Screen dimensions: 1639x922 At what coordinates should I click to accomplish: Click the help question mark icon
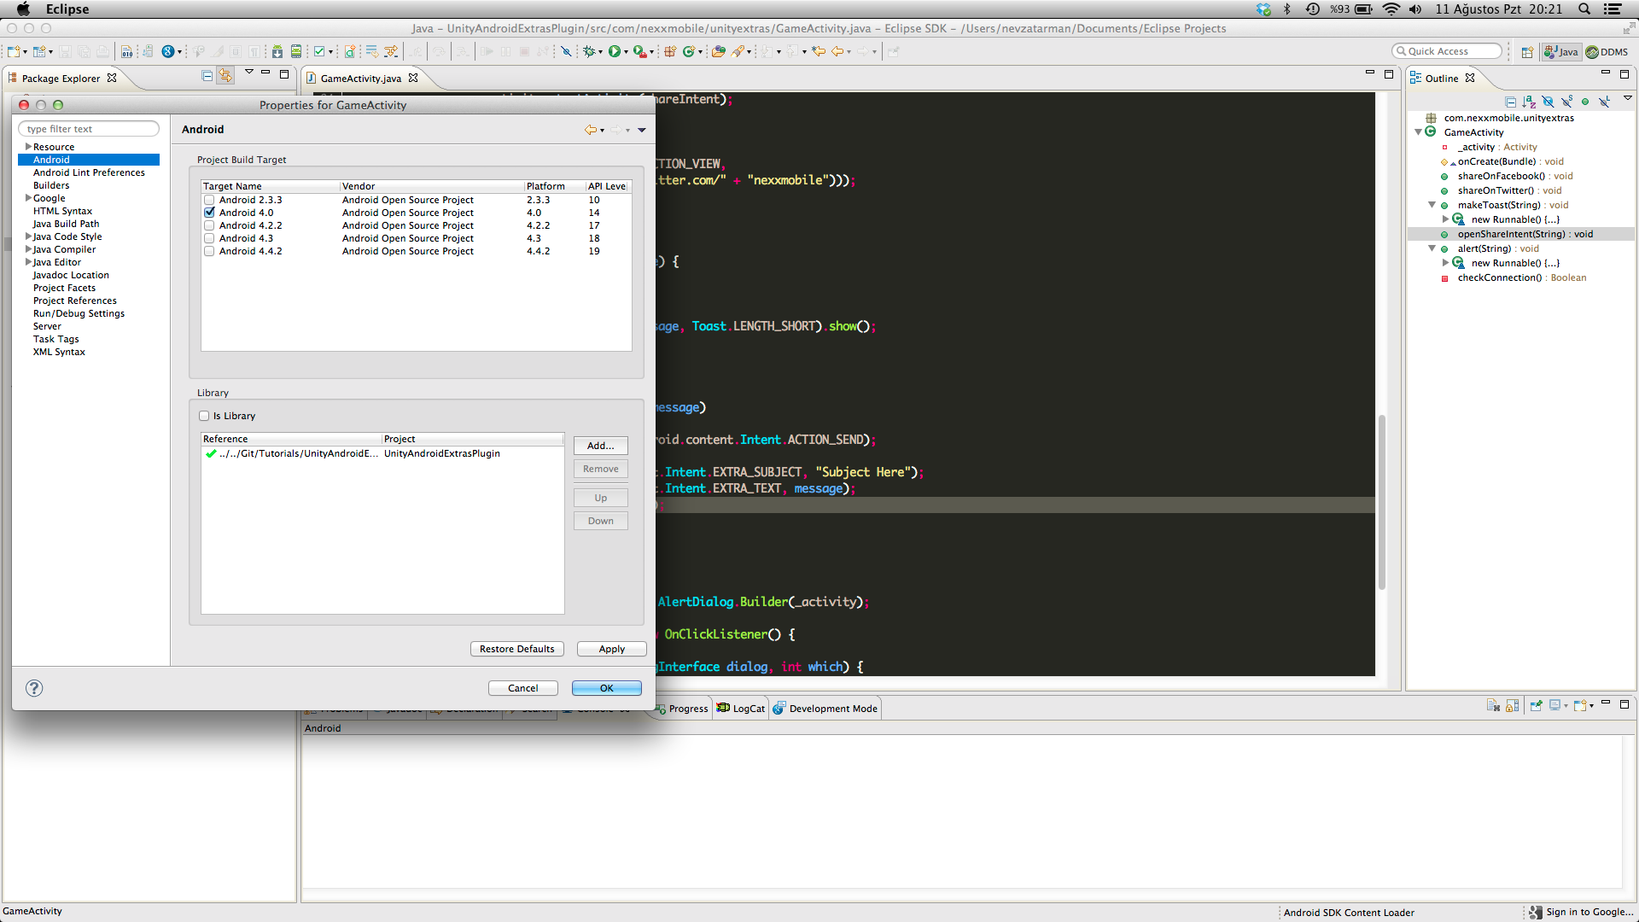[34, 688]
